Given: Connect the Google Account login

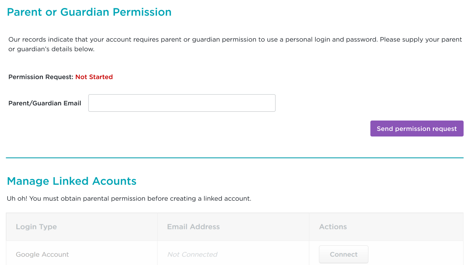Looking at the screenshot, I should (x=343, y=254).
